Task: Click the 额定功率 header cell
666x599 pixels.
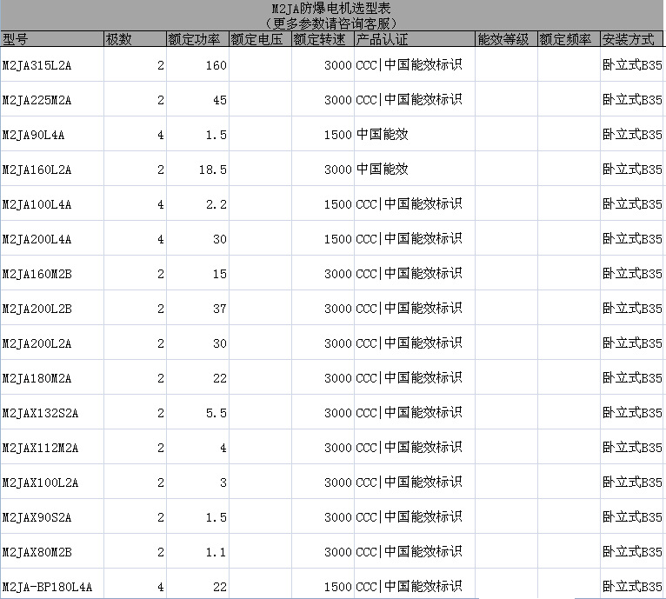Action: pos(196,40)
